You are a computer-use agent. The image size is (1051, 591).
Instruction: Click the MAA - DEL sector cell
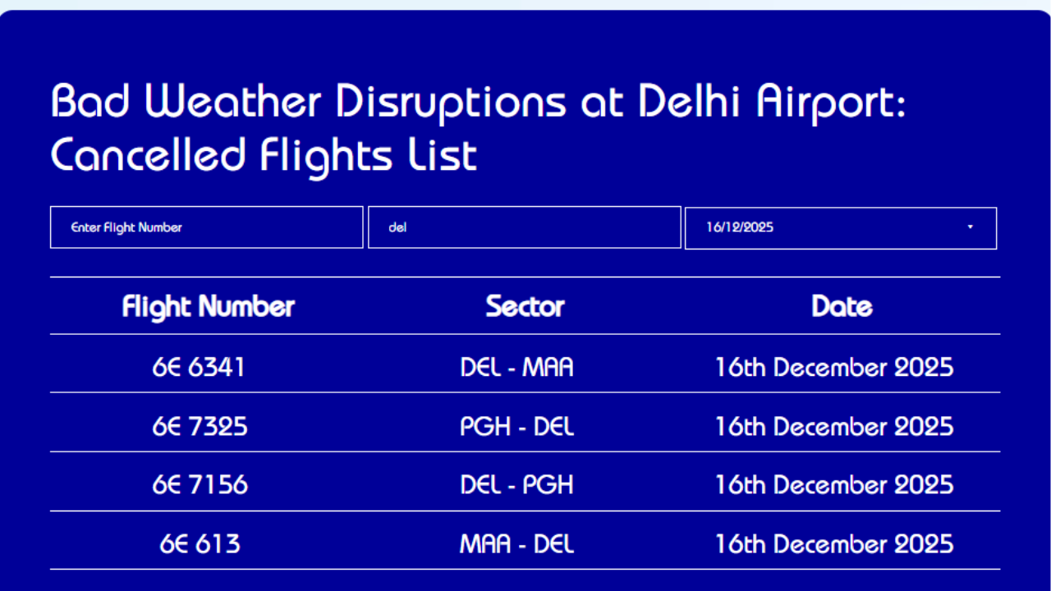[516, 543]
